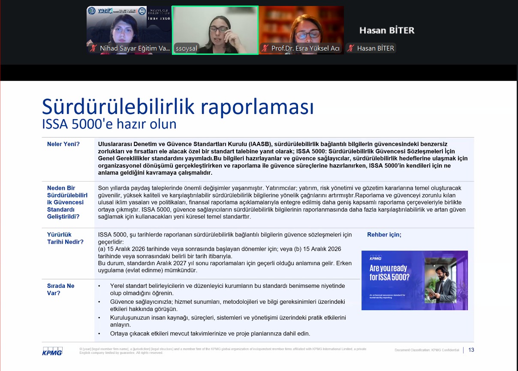Viewport: 518px width, 371px height.
Task: Select Nihad Sayar's video thumbnail
Action: pos(129,30)
